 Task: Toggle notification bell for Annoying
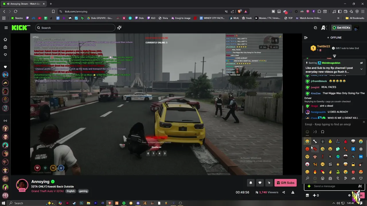point(251,183)
